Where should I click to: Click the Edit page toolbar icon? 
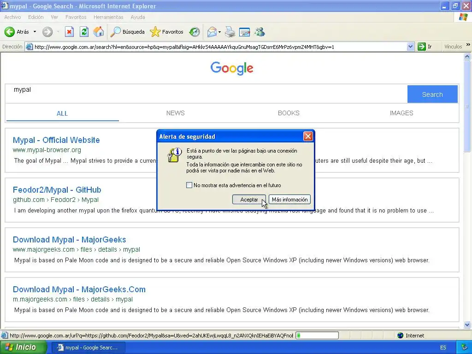(244, 32)
